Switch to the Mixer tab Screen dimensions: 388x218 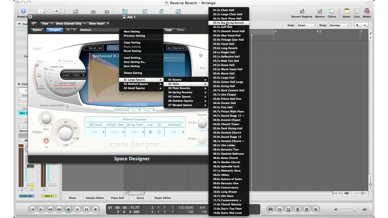click(x=73, y=198)
